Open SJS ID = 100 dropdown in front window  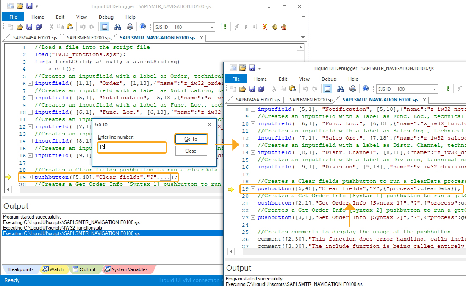point(435,89)
